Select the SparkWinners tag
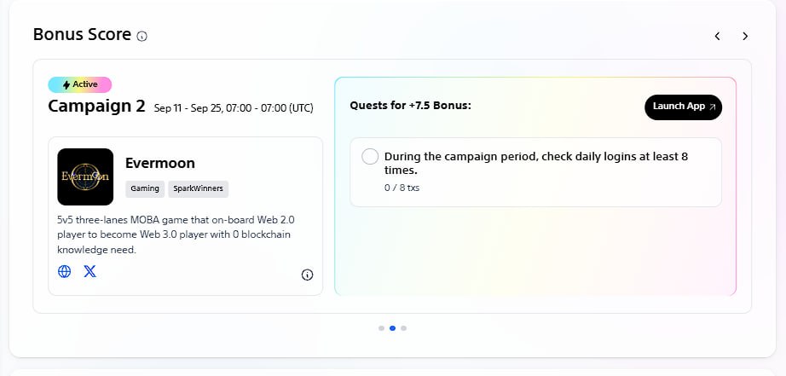Screen dimensions: 786x376 tap(199, 189)
